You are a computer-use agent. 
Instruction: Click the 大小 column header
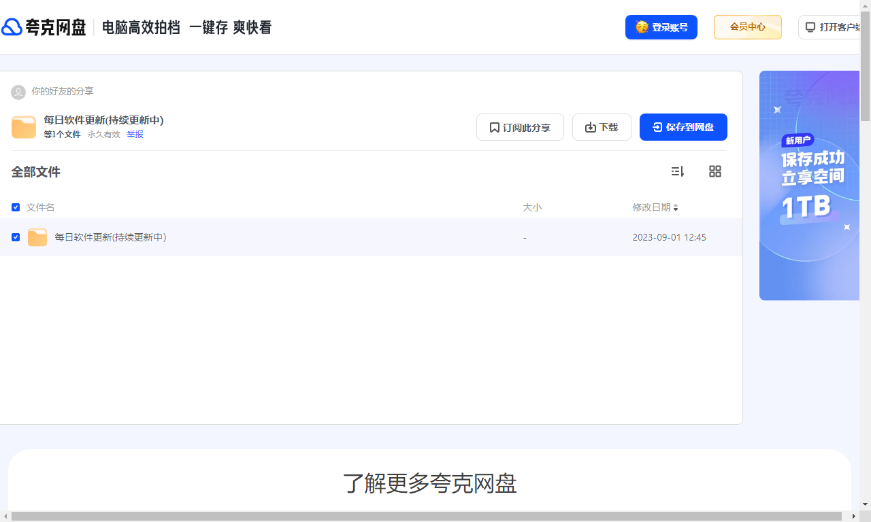click(x=532, y=207)
